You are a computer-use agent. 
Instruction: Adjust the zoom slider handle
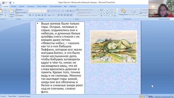click(161, 96)
